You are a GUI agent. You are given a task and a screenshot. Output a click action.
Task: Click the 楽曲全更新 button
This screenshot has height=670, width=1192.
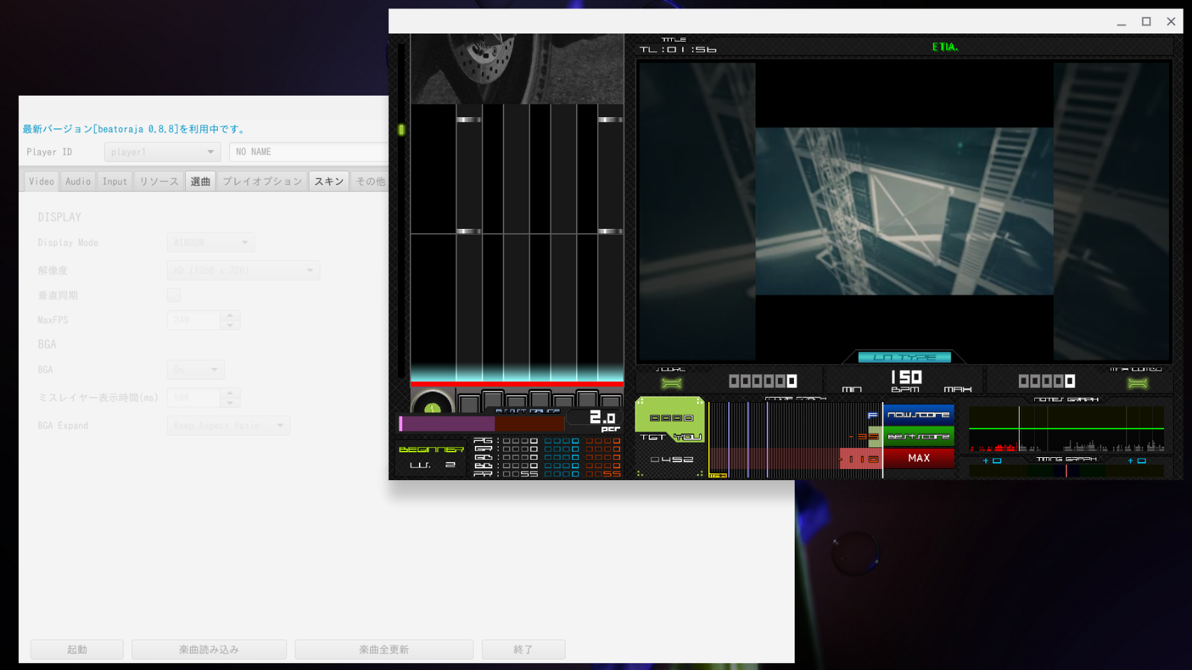point(383,650)
